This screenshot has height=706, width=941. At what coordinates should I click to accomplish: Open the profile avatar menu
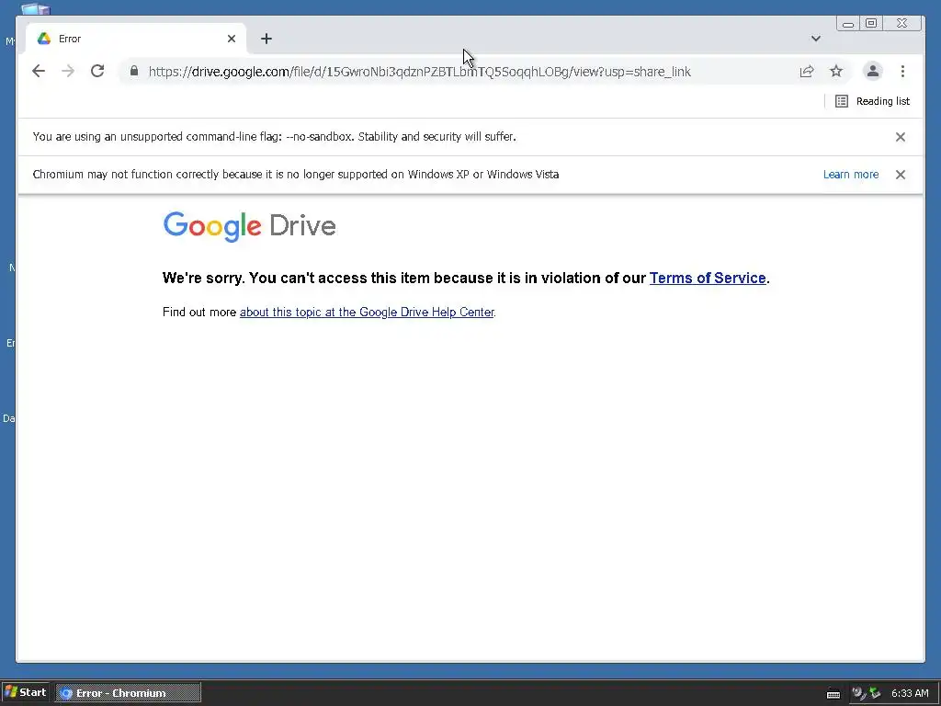pyautogui.click(x=873, y=72)
